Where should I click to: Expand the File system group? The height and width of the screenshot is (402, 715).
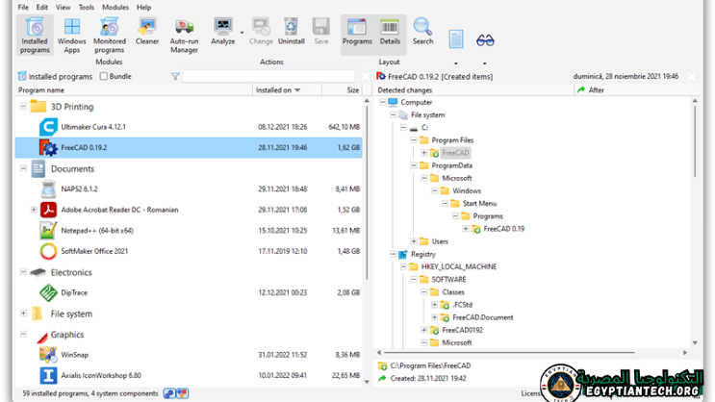coord(24,314)
